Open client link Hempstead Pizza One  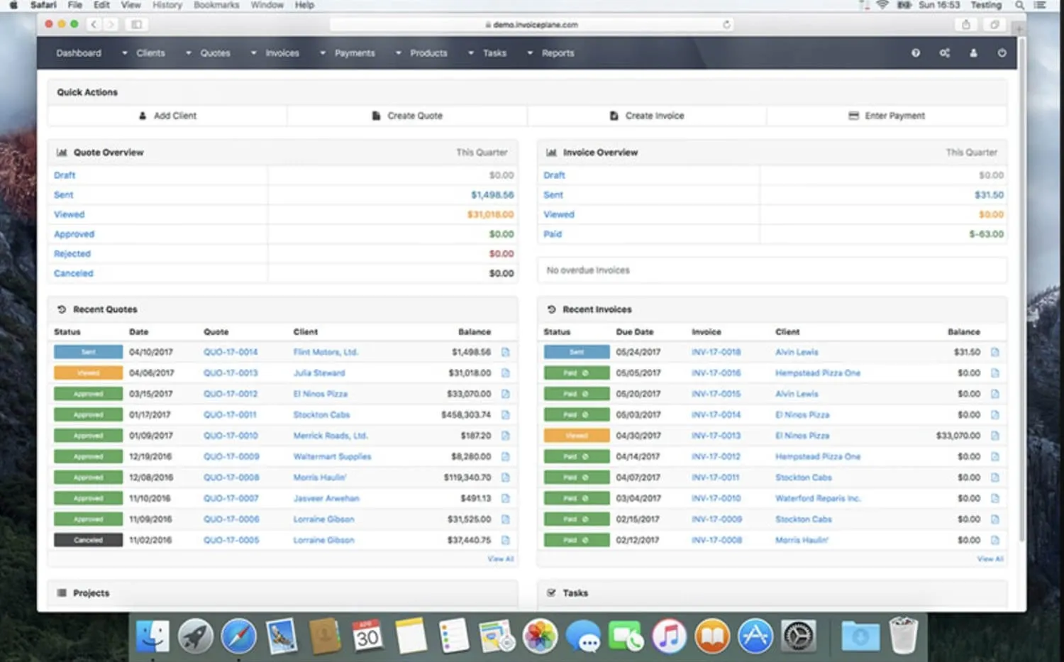[x=817, y=373]
